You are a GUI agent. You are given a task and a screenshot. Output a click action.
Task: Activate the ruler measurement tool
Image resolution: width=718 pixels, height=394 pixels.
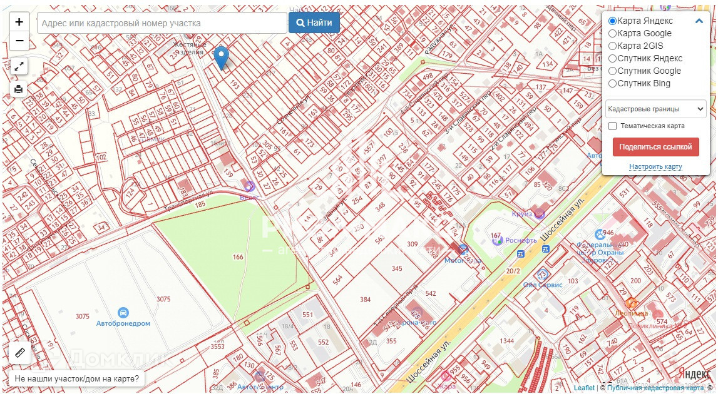[19, 353]
